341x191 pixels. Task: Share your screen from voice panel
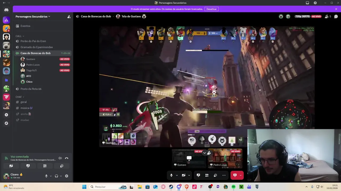pyautogui.click(x=28, y=166)
